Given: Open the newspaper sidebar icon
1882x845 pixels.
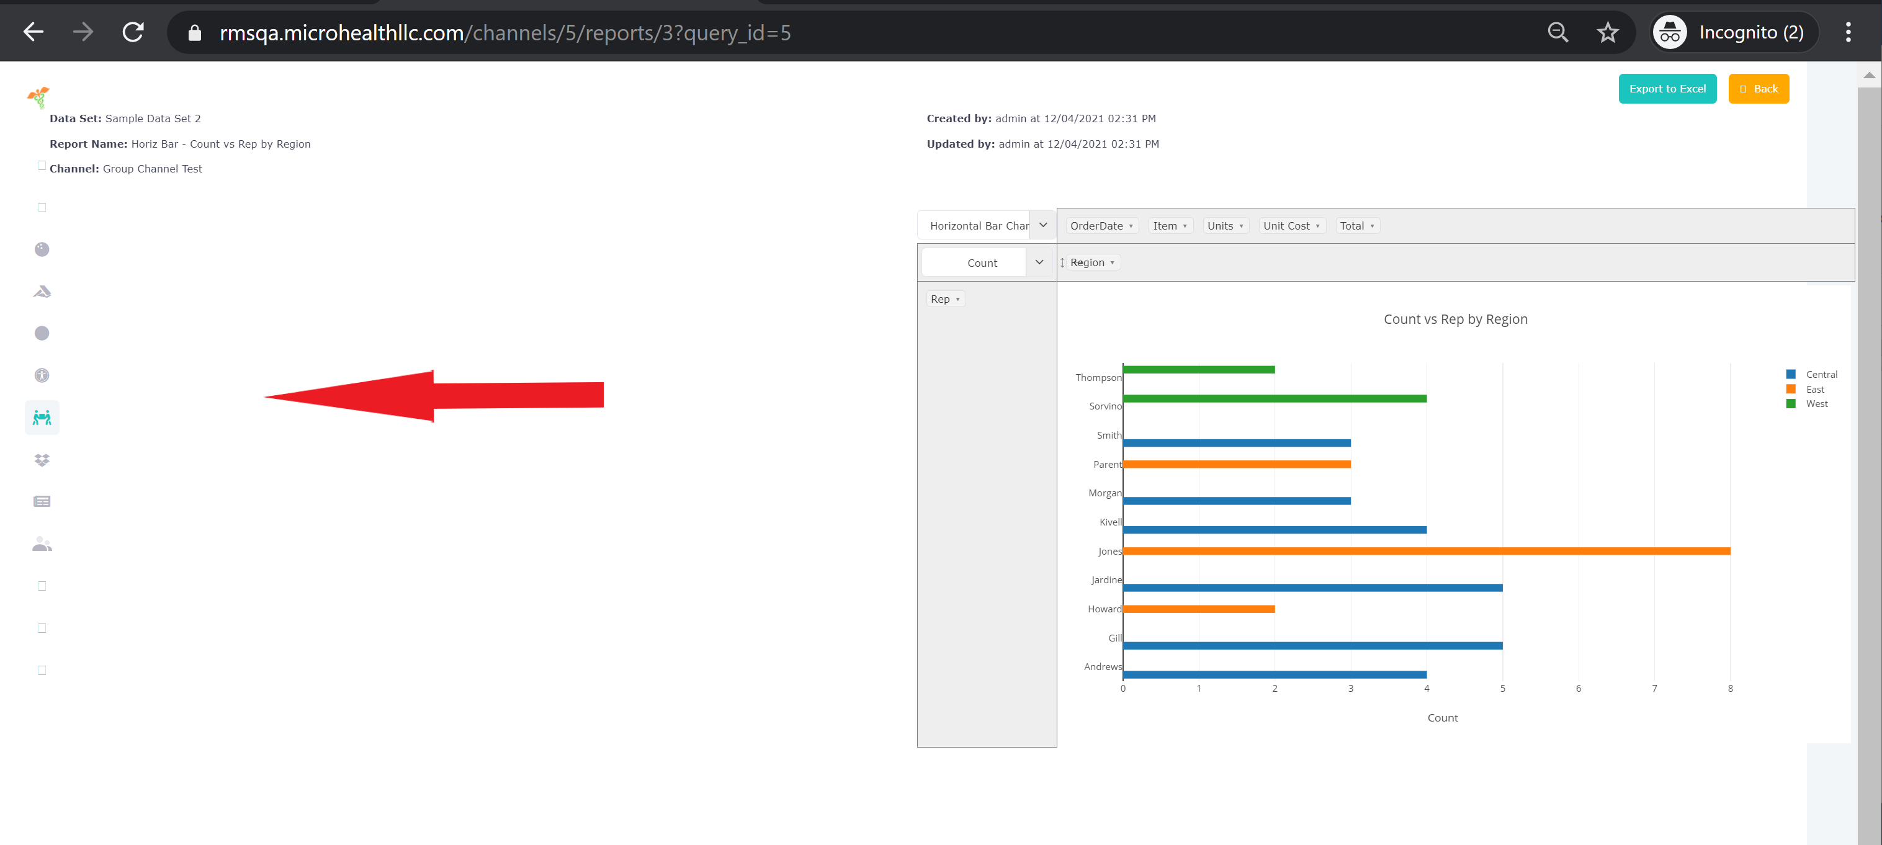Looking at the screenshot, I should [x=42, y=501].
